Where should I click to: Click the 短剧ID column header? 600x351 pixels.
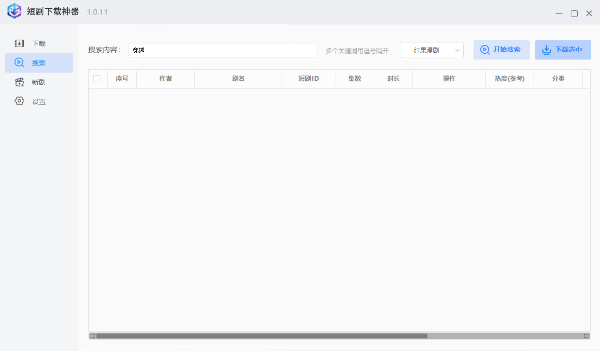(x=309, y=78)
